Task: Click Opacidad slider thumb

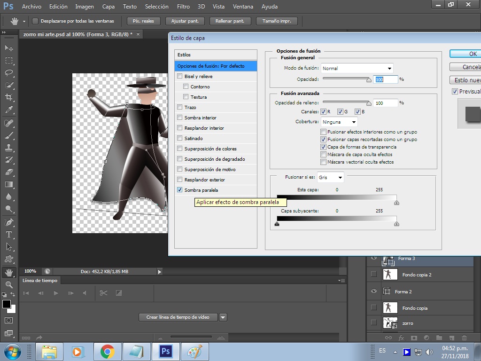Action: 369,80
